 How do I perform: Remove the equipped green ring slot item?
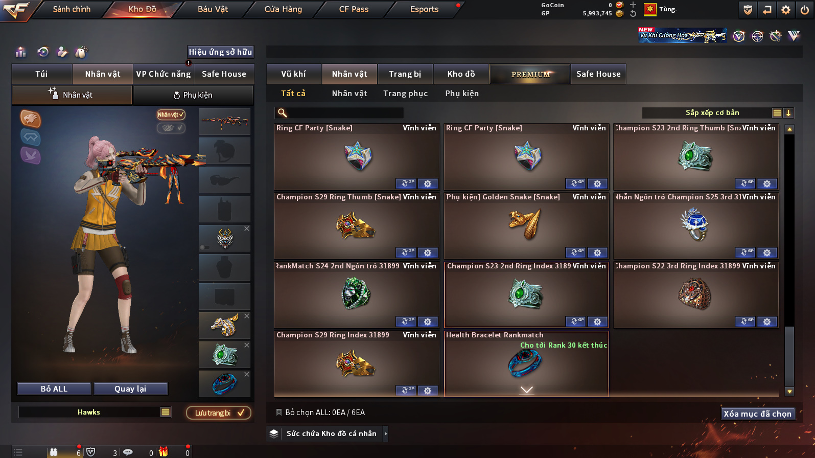pyautogui.click(x=247, y=345)
